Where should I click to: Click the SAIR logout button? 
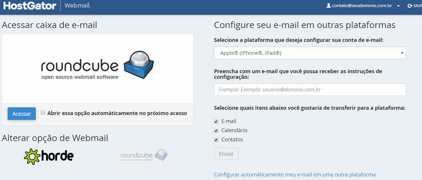pyautogui.click(x=415, y=6)
